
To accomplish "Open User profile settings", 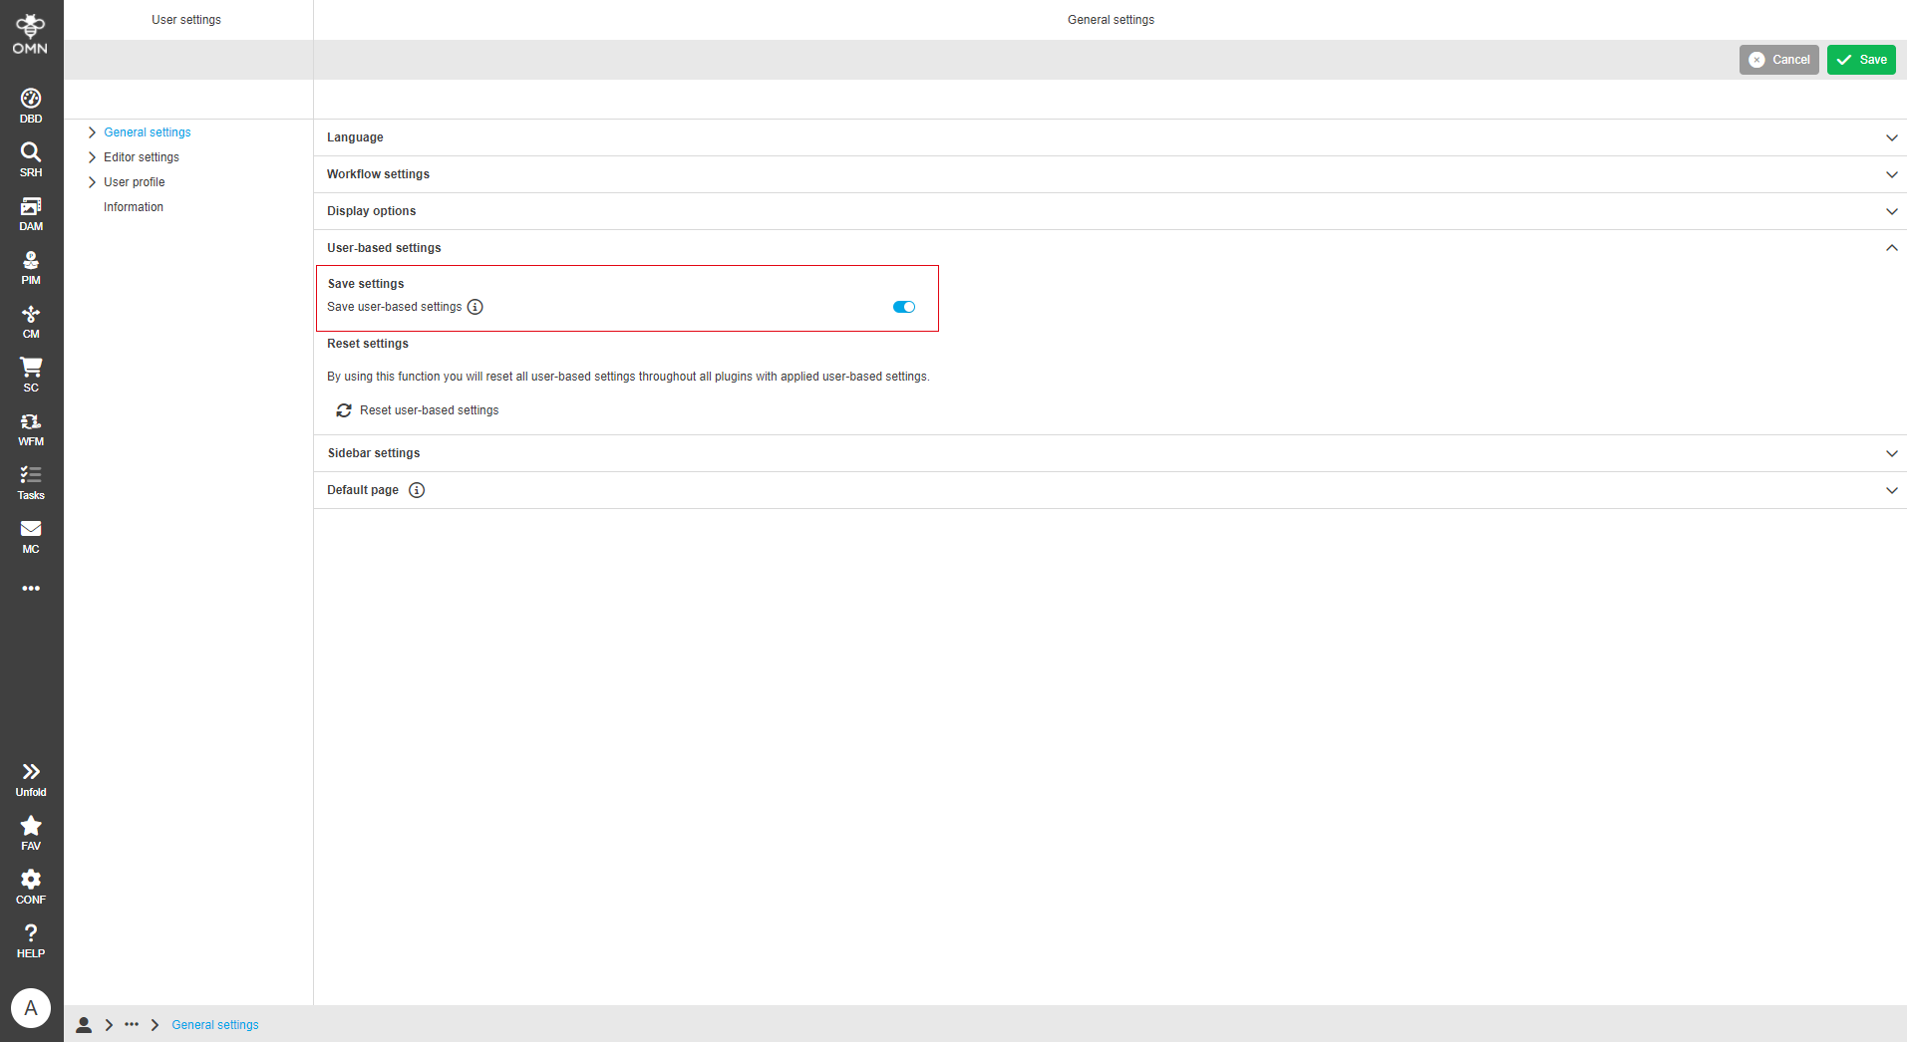I will click(x=135, y=181).
